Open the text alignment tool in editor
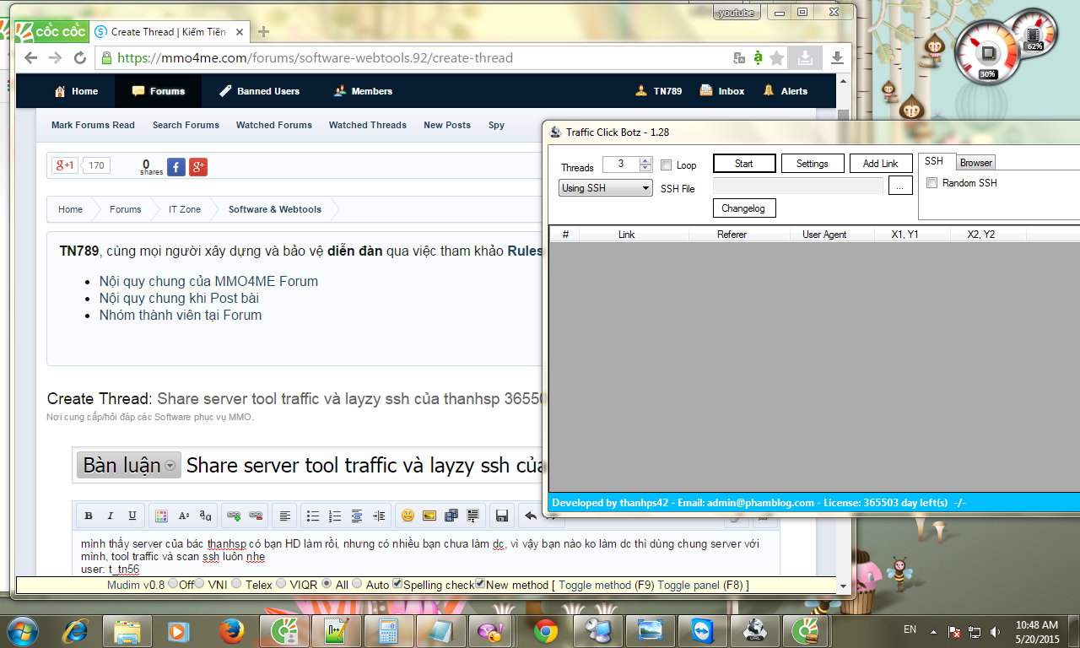1080x648 pixels. (285, 516)
